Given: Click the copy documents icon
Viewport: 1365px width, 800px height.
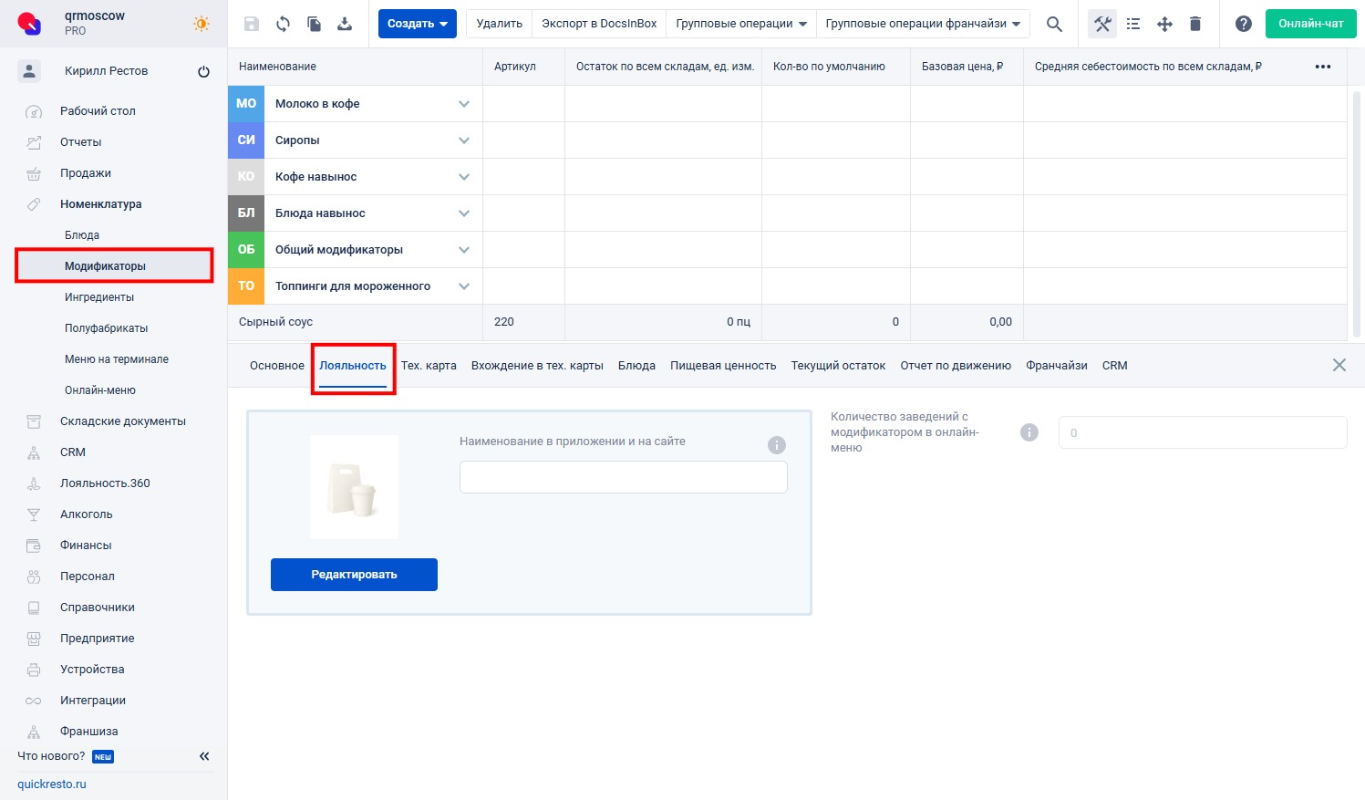Looking at the screenshot, I should click(x=314, y=24).
